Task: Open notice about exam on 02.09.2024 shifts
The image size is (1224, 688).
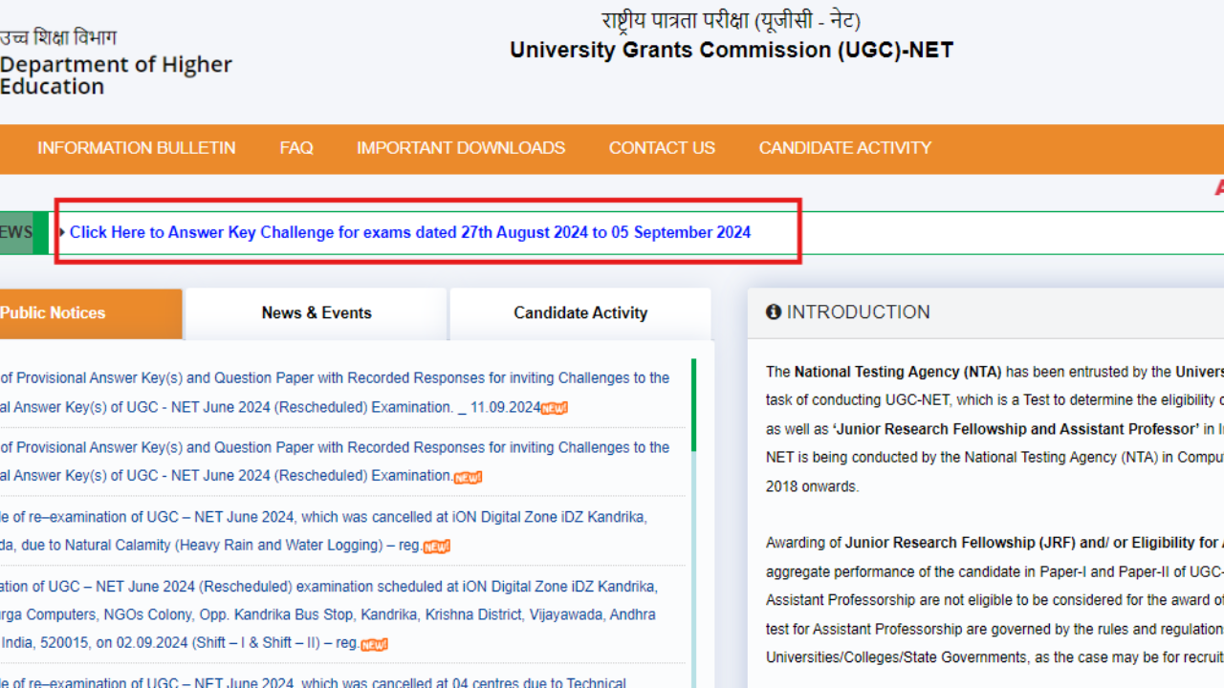Action: pos(329,613)
